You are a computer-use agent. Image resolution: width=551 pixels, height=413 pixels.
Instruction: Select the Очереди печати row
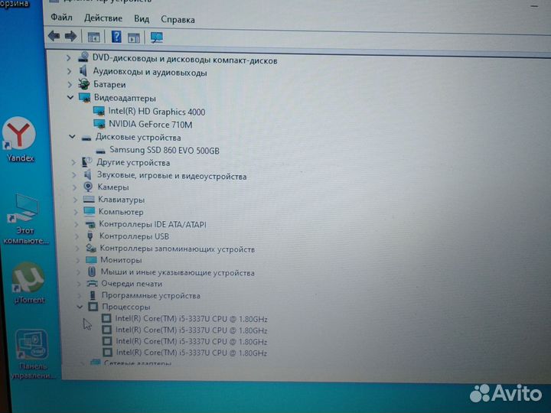pos(132,284)
